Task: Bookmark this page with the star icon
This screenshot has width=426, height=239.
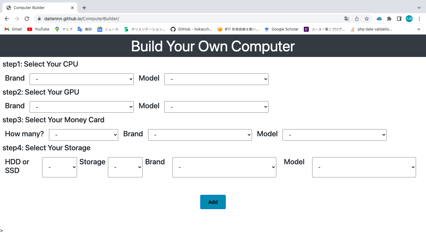Action: click(x=367, y=19)
